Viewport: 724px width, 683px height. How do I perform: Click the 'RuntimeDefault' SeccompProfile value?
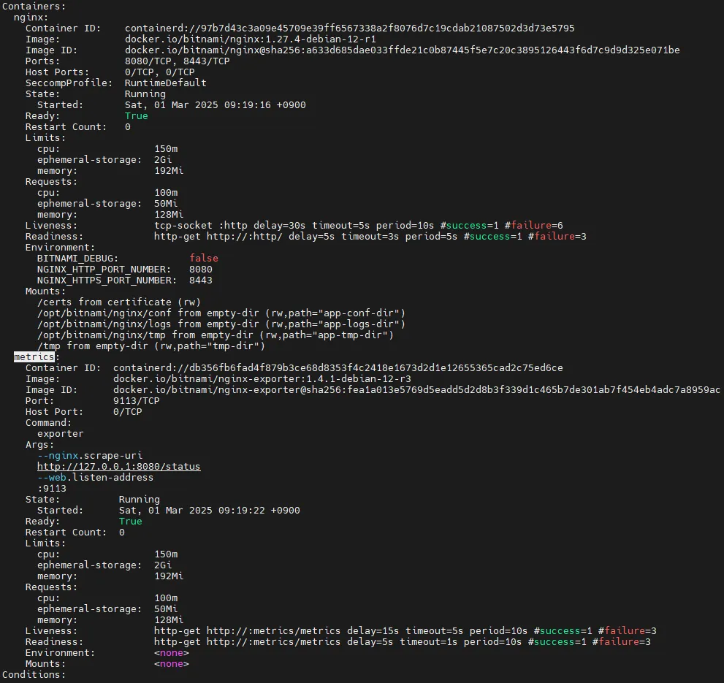tap(165, 83)
